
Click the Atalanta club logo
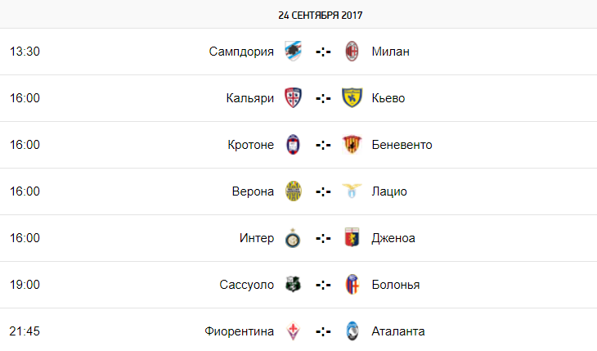pos(352,331)
